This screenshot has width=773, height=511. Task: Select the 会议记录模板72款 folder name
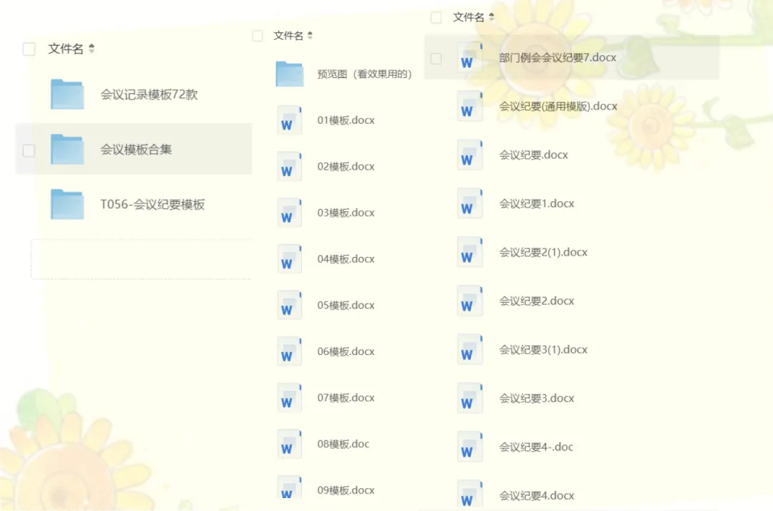149,94
